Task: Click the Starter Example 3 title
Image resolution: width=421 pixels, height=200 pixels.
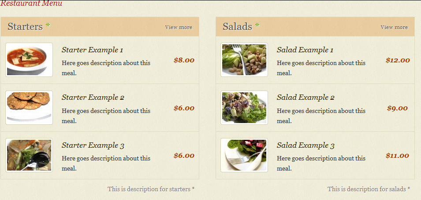Action: pos(93,145)
